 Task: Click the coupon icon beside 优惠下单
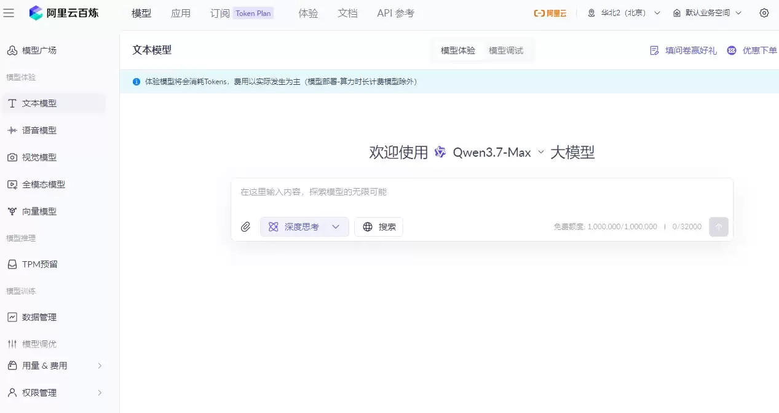(732, 50)
